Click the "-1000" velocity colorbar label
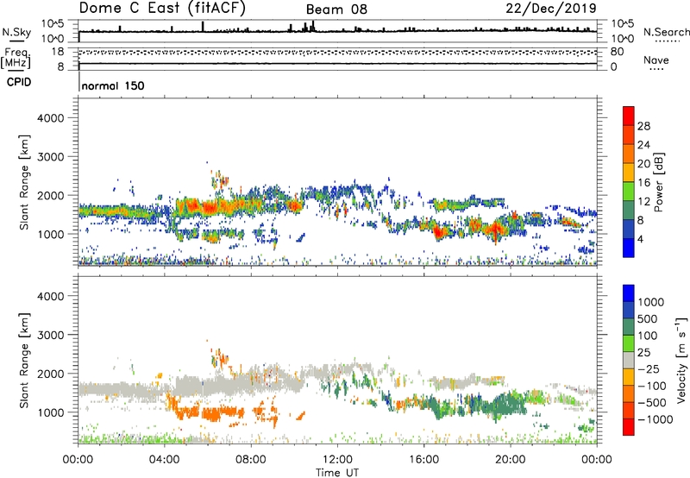690x478 pixels. click(655, 419)
